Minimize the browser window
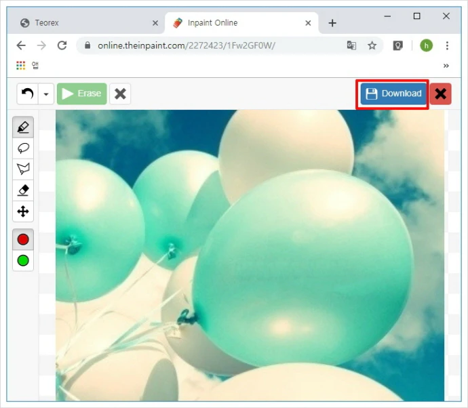468x408 pixels. click(387, 16)
